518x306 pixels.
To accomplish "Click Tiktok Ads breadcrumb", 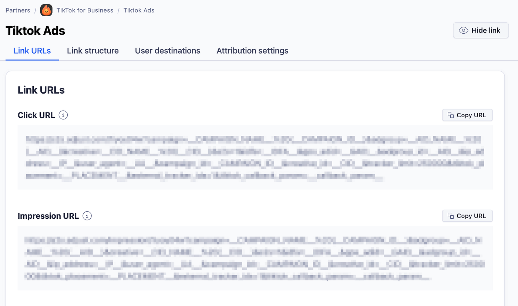I will coord(139,10).
